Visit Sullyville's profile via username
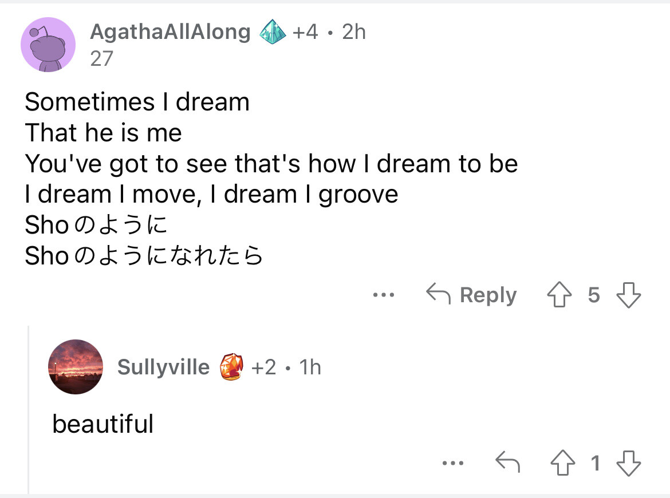Image resolution: width=670 pixels, height=498 pixels. coord(163,367)
